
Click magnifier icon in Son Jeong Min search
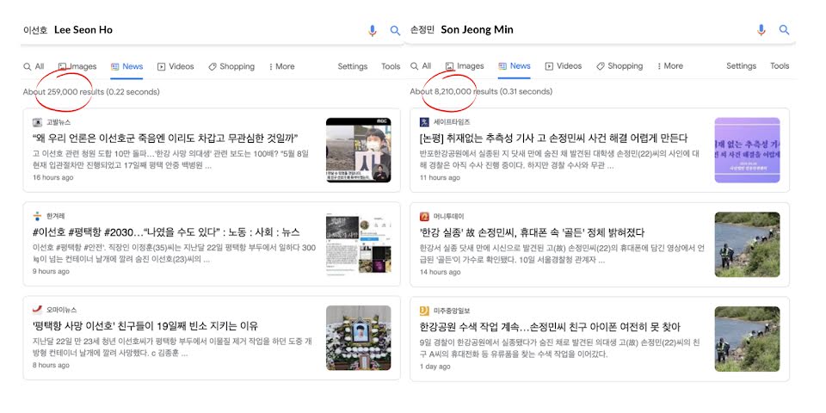click(x=785, y=30)
